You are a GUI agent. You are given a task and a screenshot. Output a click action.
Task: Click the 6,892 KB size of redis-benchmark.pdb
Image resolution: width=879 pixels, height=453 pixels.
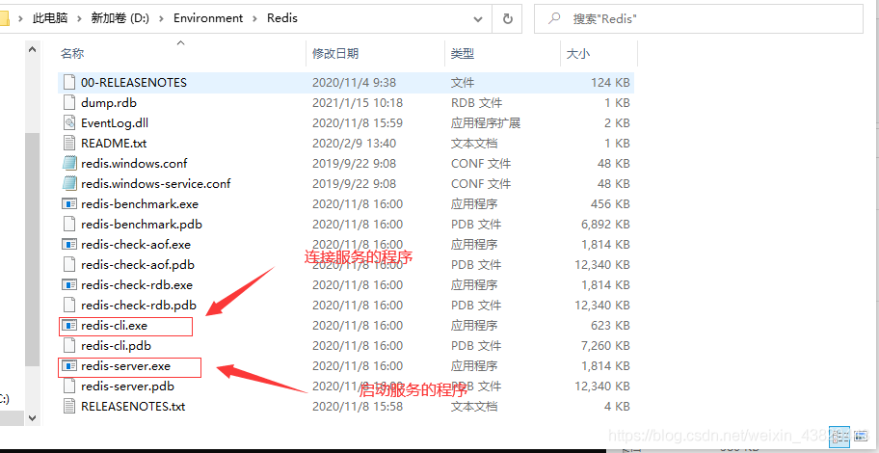[605, 225]
